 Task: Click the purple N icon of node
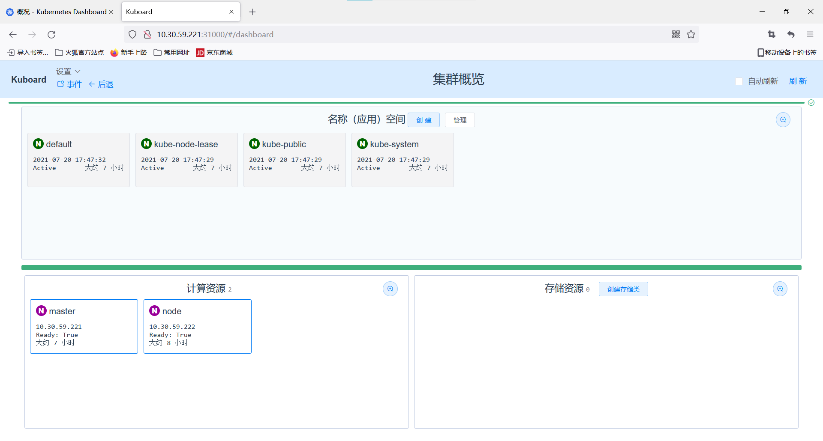click(155, 311)
